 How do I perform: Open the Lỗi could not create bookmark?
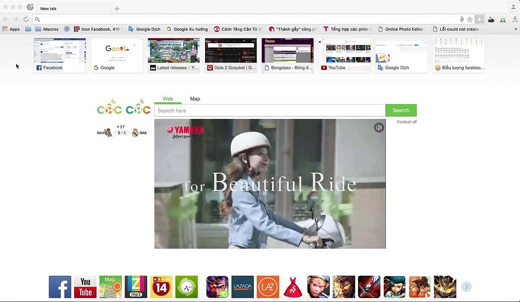tap(456, 29)
